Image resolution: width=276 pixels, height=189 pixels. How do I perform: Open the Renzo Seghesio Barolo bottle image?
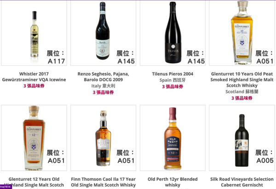(103, 33)
